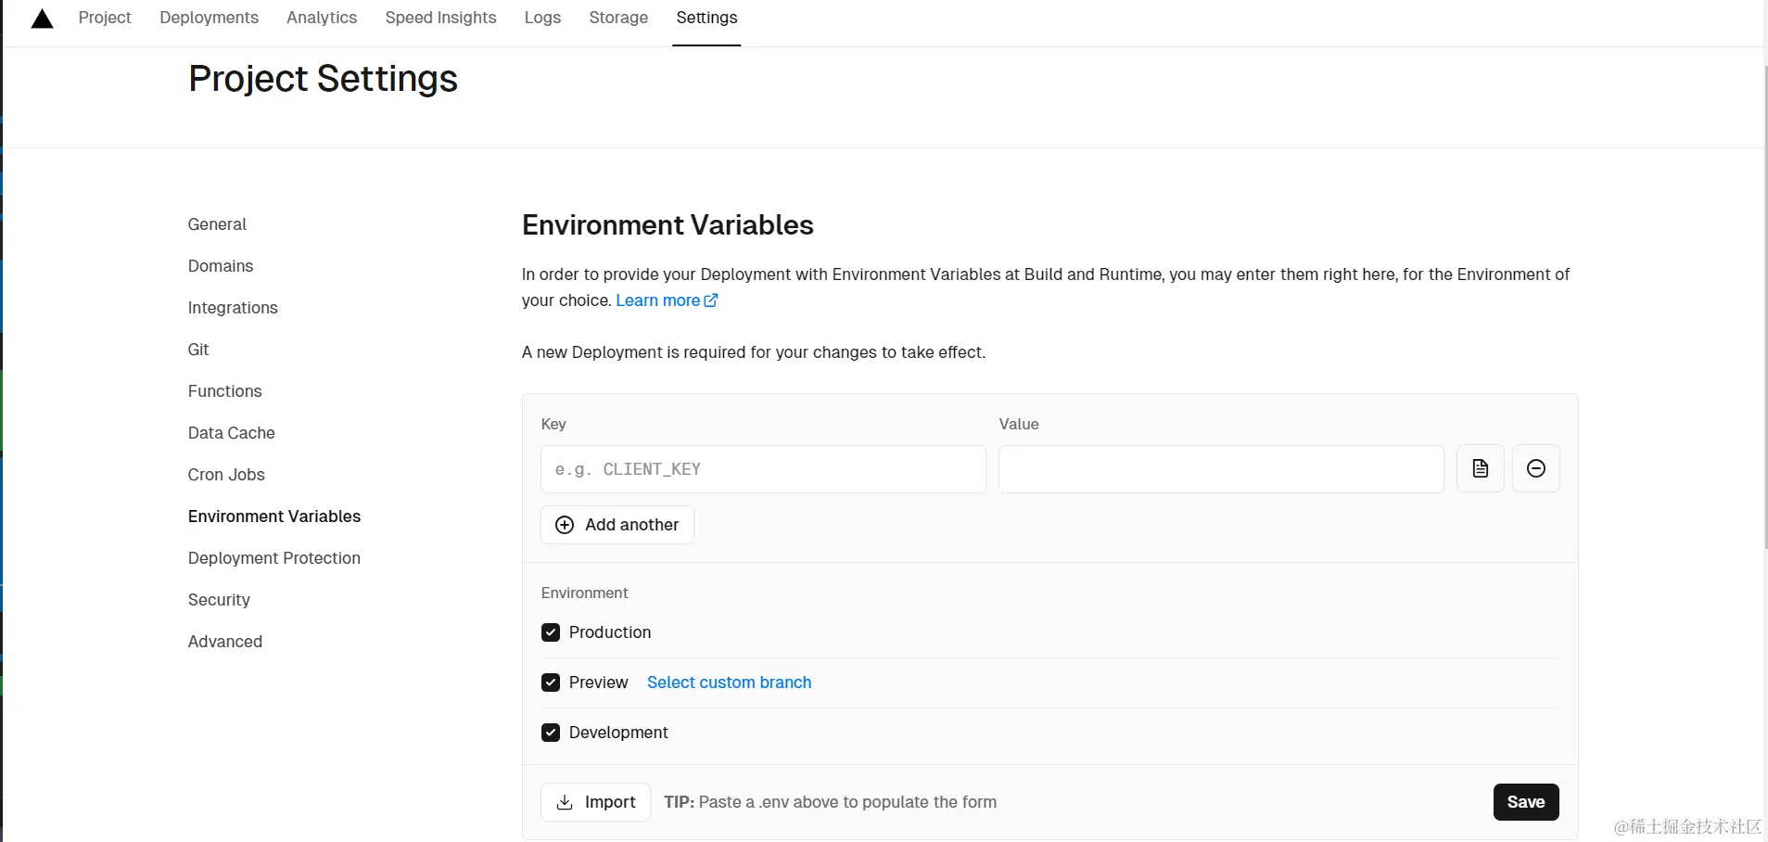Switch to the Deployments tab
The width and height of the screenshot is (1768, 842).
click(x=209, y=18)
